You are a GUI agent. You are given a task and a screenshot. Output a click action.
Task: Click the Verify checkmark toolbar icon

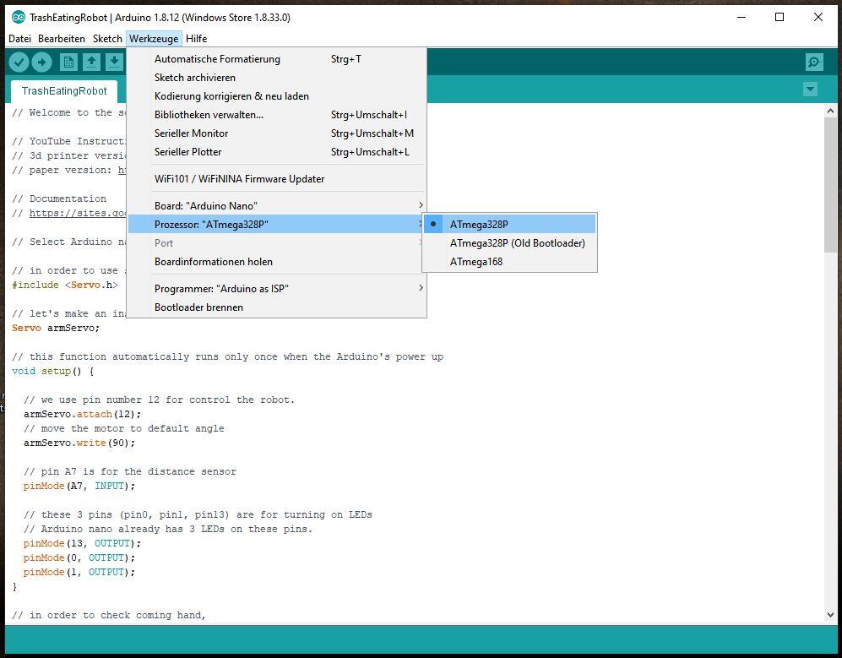pos(19,62)
